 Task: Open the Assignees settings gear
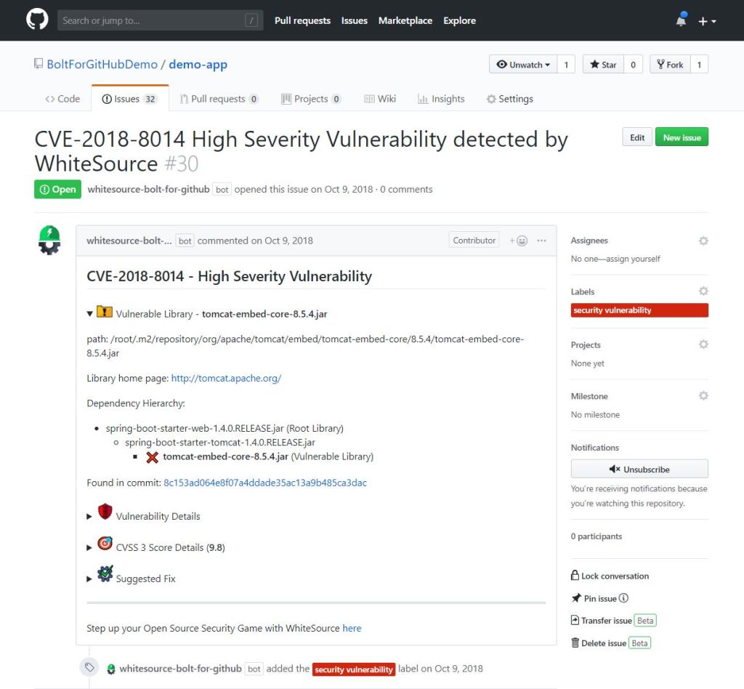[x=702, y=241]
